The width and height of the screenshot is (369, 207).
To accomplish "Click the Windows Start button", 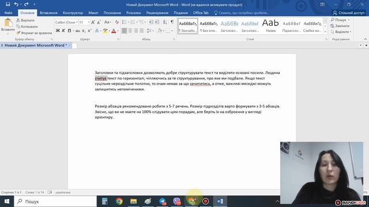I will pos(7,201).
